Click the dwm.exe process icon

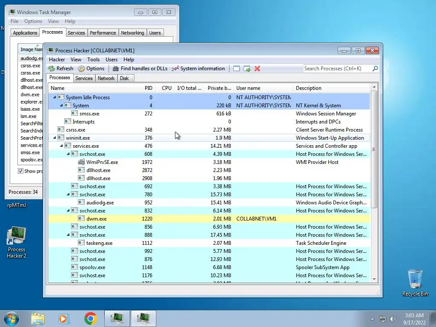point(81,218)
